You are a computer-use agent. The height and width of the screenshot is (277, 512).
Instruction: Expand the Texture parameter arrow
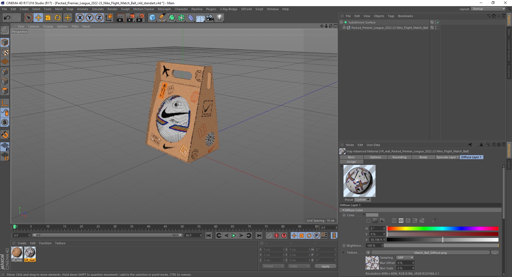coord(343,252)
